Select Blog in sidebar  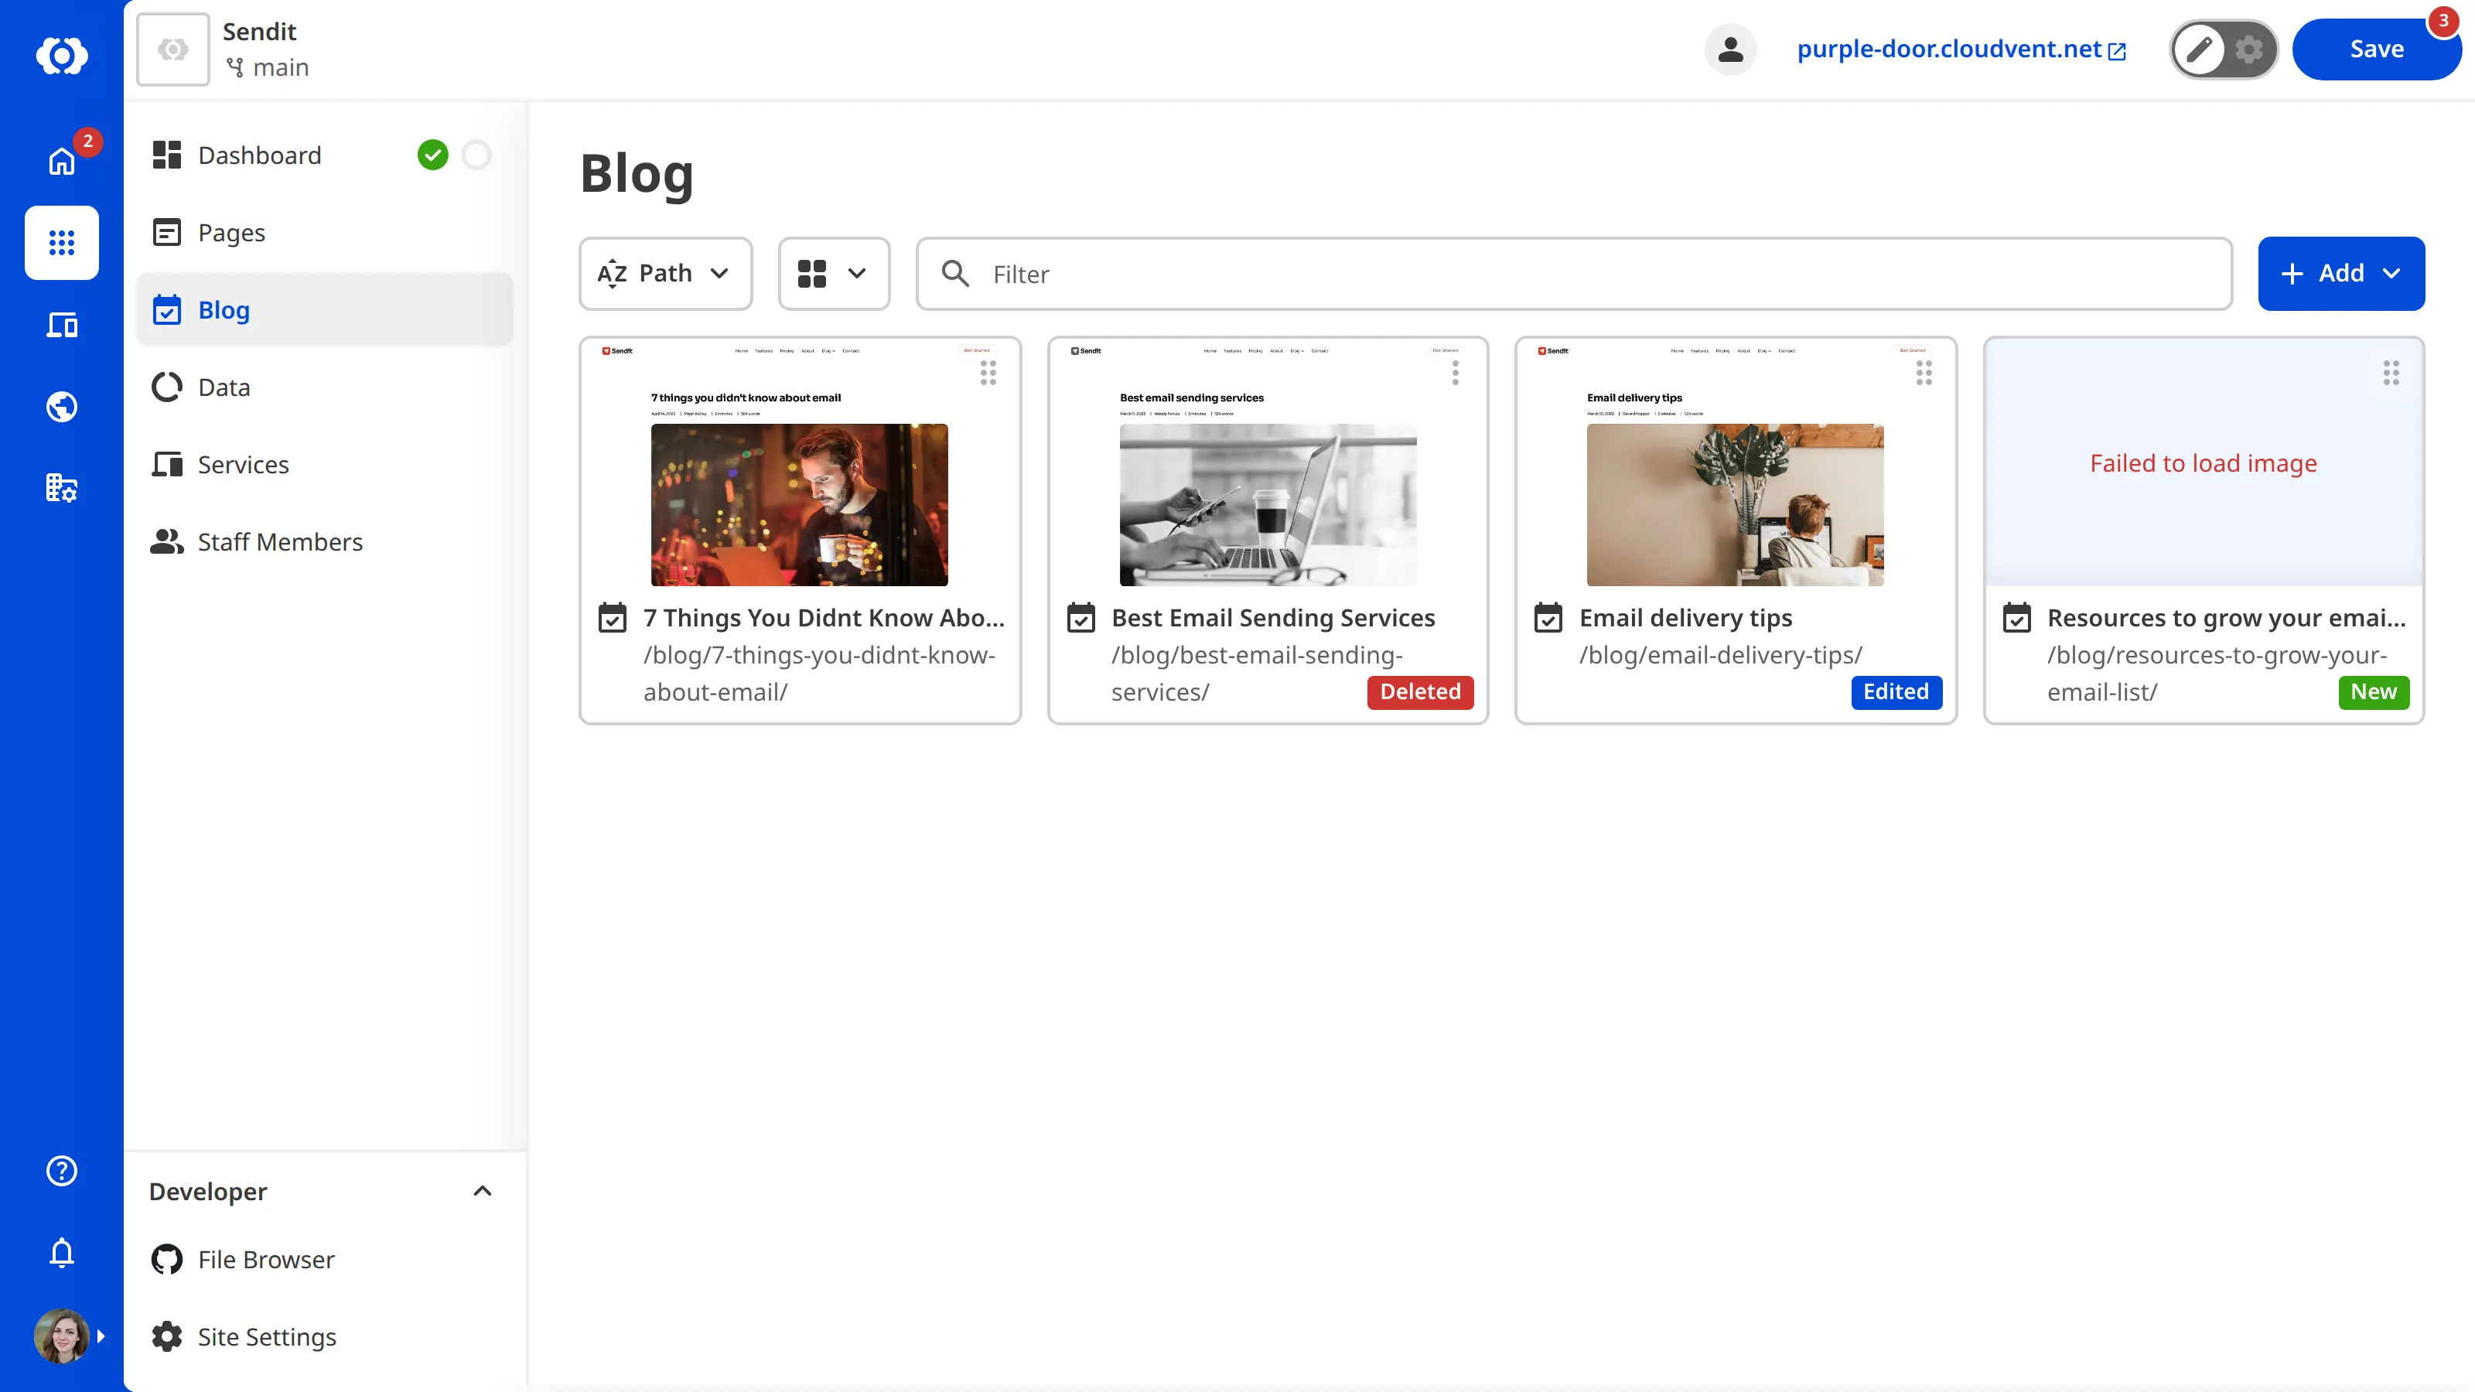pos(325,309)
